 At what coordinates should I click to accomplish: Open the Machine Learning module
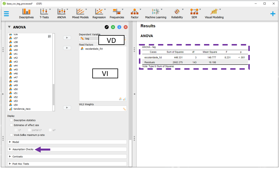pos(156,14)
